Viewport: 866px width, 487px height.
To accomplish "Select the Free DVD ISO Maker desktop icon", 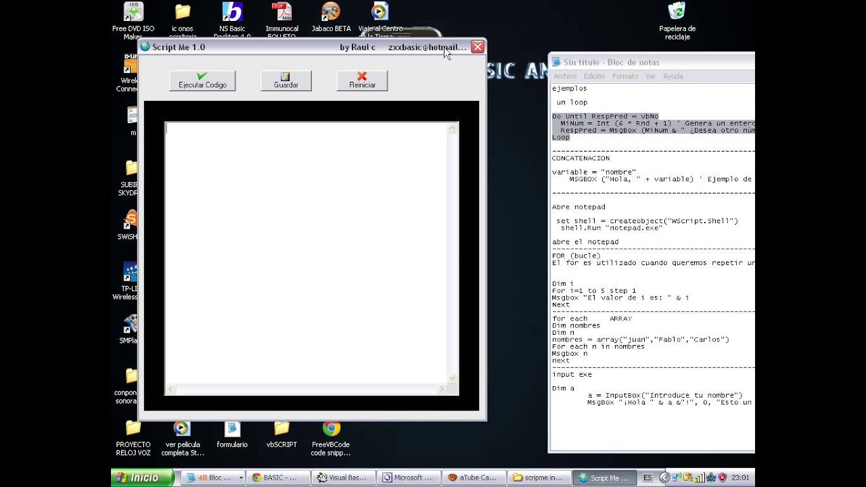I will pos(133,20).
